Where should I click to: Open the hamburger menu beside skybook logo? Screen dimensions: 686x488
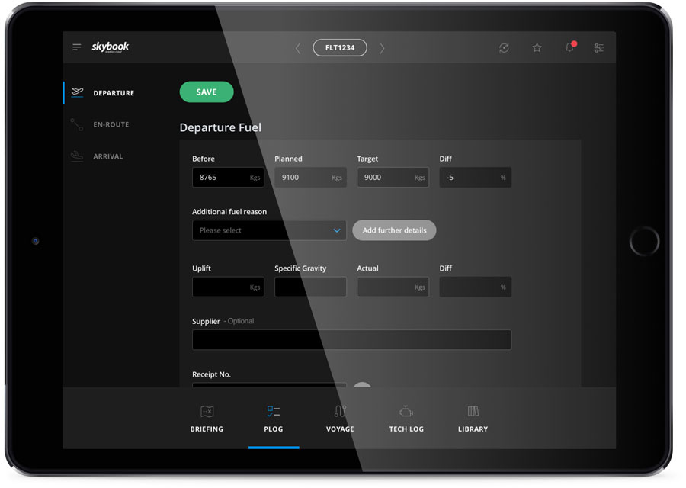click(76, 47)
